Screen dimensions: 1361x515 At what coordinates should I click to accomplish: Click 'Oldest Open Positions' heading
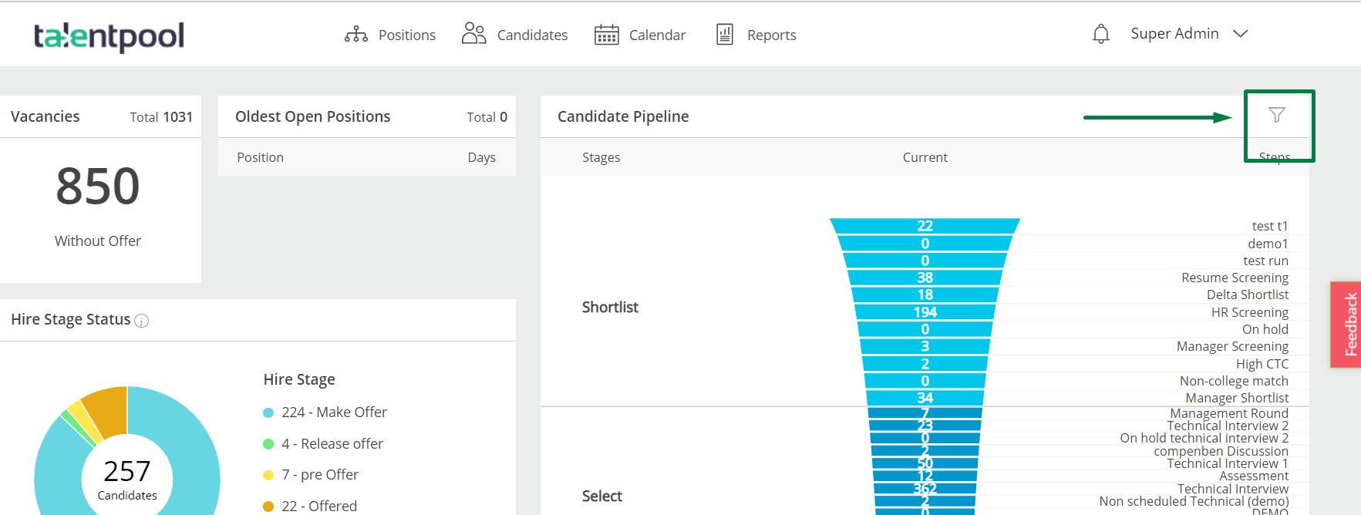click(x=312, y=116)
